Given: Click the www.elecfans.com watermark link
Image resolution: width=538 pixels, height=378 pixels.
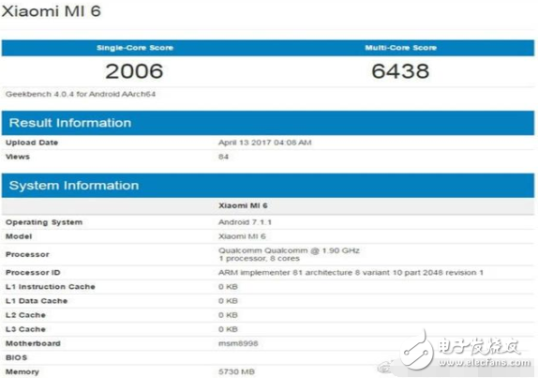Looking at the screenshot, I should (485, 363).
